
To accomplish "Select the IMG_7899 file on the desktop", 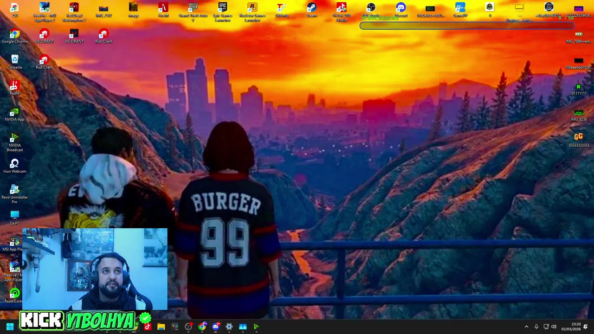I will (x=578, y=37).
